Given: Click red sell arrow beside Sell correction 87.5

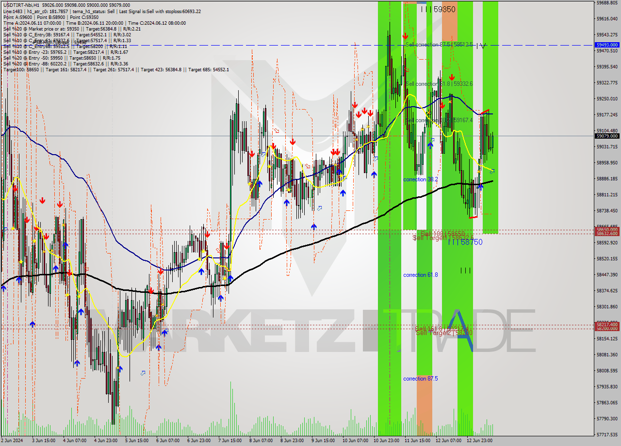Looking at the screenshot, I should 405,36.
